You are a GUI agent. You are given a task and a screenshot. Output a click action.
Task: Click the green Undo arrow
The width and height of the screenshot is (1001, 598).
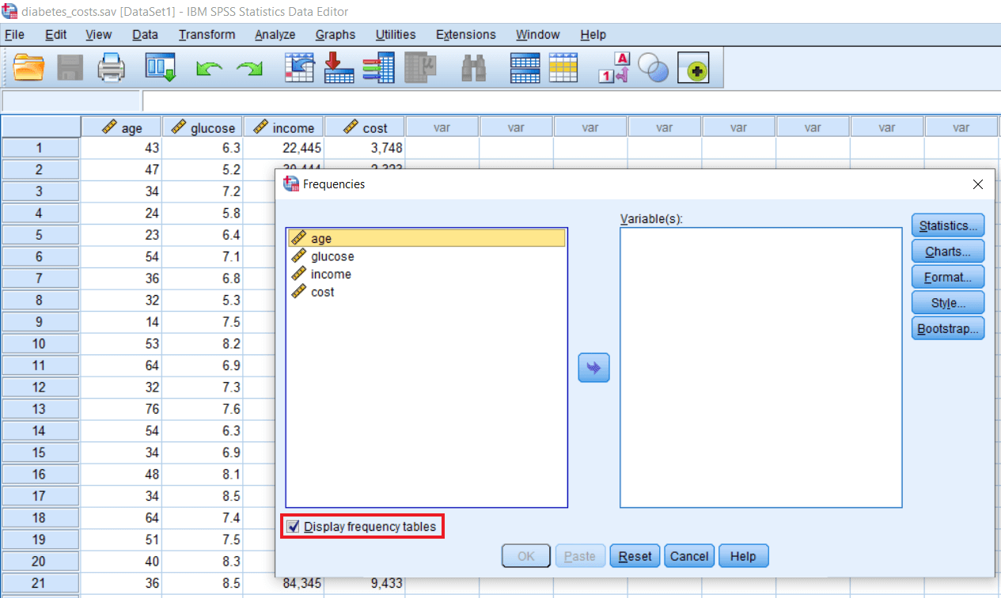210,70
